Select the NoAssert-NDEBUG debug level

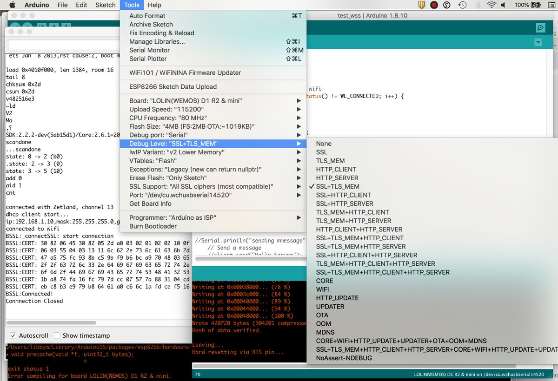(x=432, y=358)
